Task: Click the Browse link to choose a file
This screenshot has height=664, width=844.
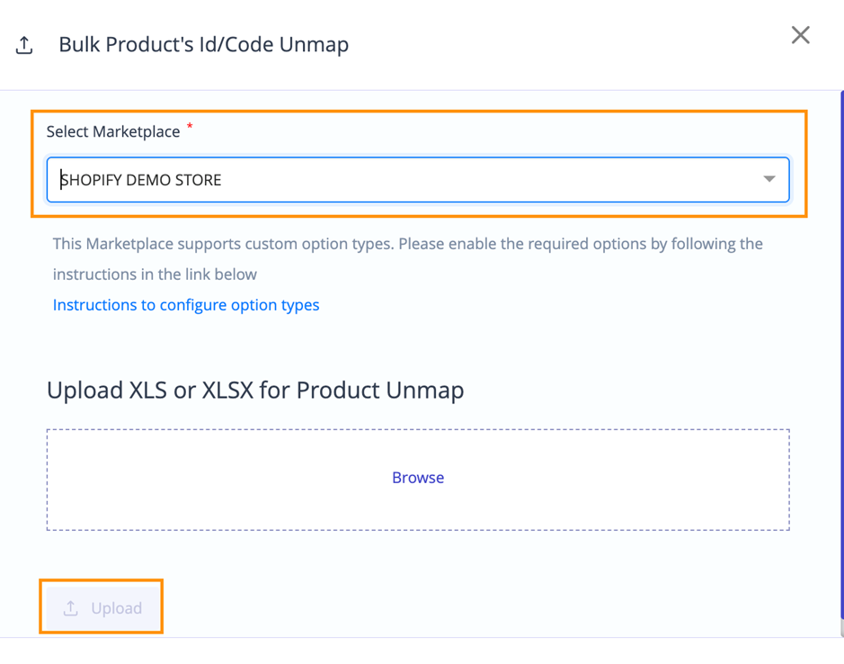Action: click(x=418, y=478)
